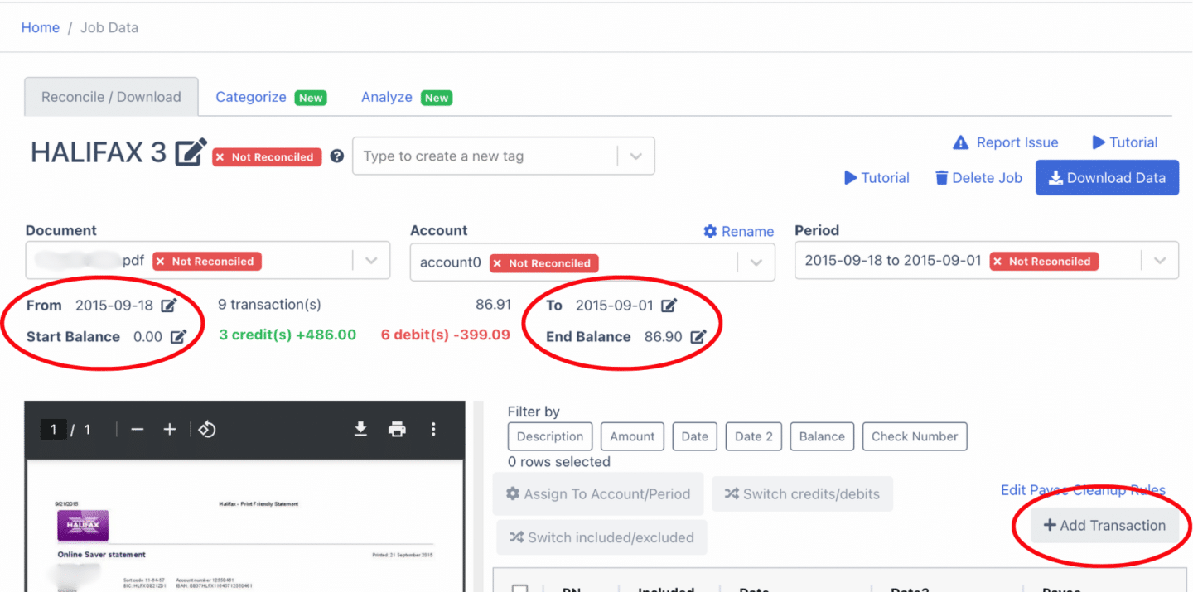Filter by Check Number

915,436
